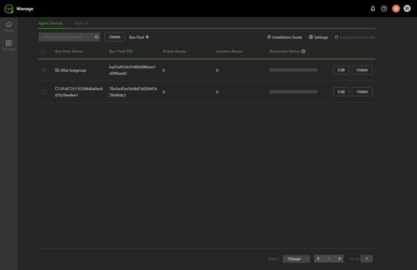Open Manage in the sidebar
This screenshot has width=417, height=270.
(x=9, y=45)
